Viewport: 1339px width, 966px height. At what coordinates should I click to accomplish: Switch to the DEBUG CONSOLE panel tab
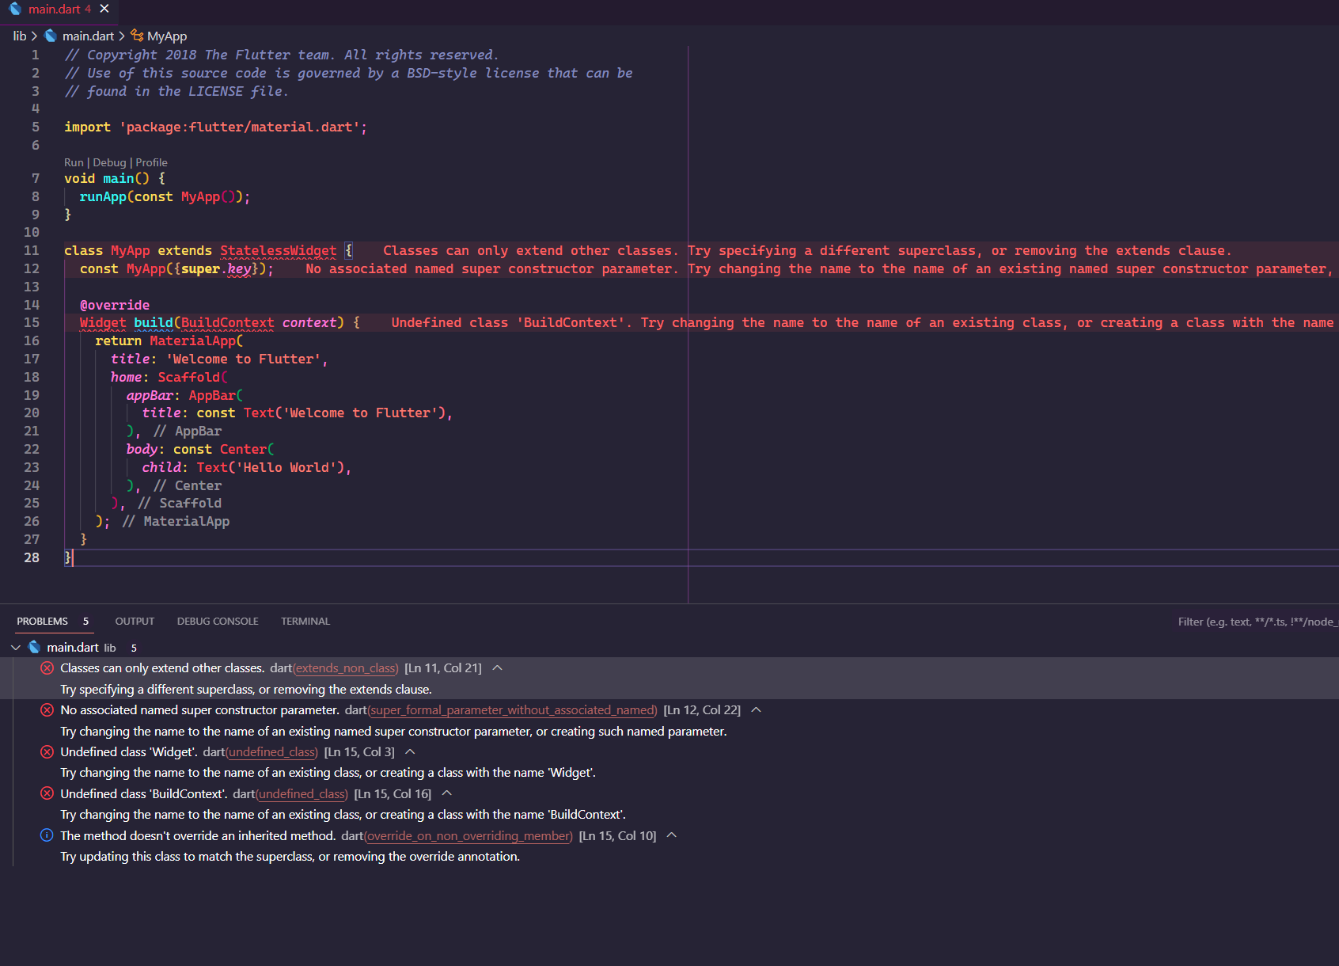pyautogui.click(x=218, y=622)
